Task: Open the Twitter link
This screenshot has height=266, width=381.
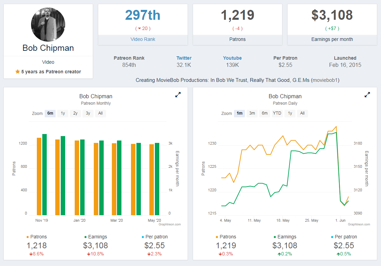Action: pyautogui.click(x=184, y=58)
